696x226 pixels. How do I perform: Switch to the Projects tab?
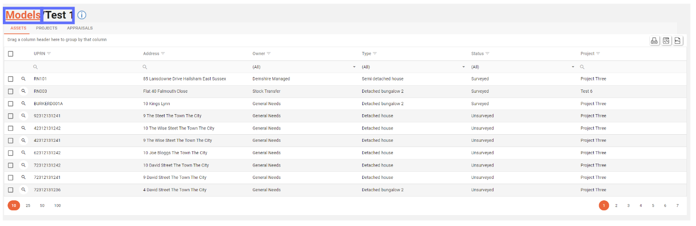tap(47, 28)
